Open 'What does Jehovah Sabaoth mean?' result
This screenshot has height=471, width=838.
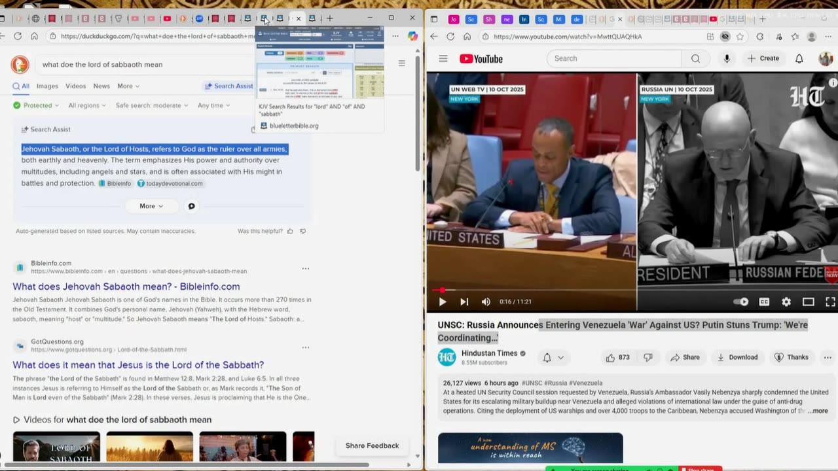point(126,287)
